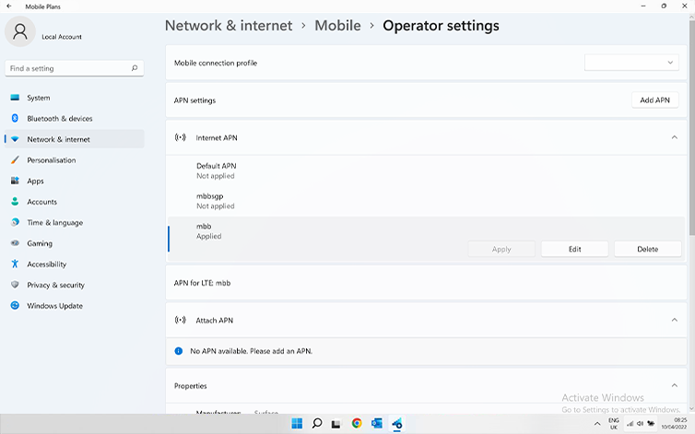Viewport: 695px width, 434px height.
Task: Click the Add APN button
Action: (x=654, y=100)
